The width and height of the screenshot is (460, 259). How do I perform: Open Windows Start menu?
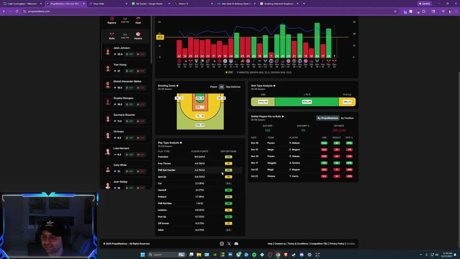(143, 255)
